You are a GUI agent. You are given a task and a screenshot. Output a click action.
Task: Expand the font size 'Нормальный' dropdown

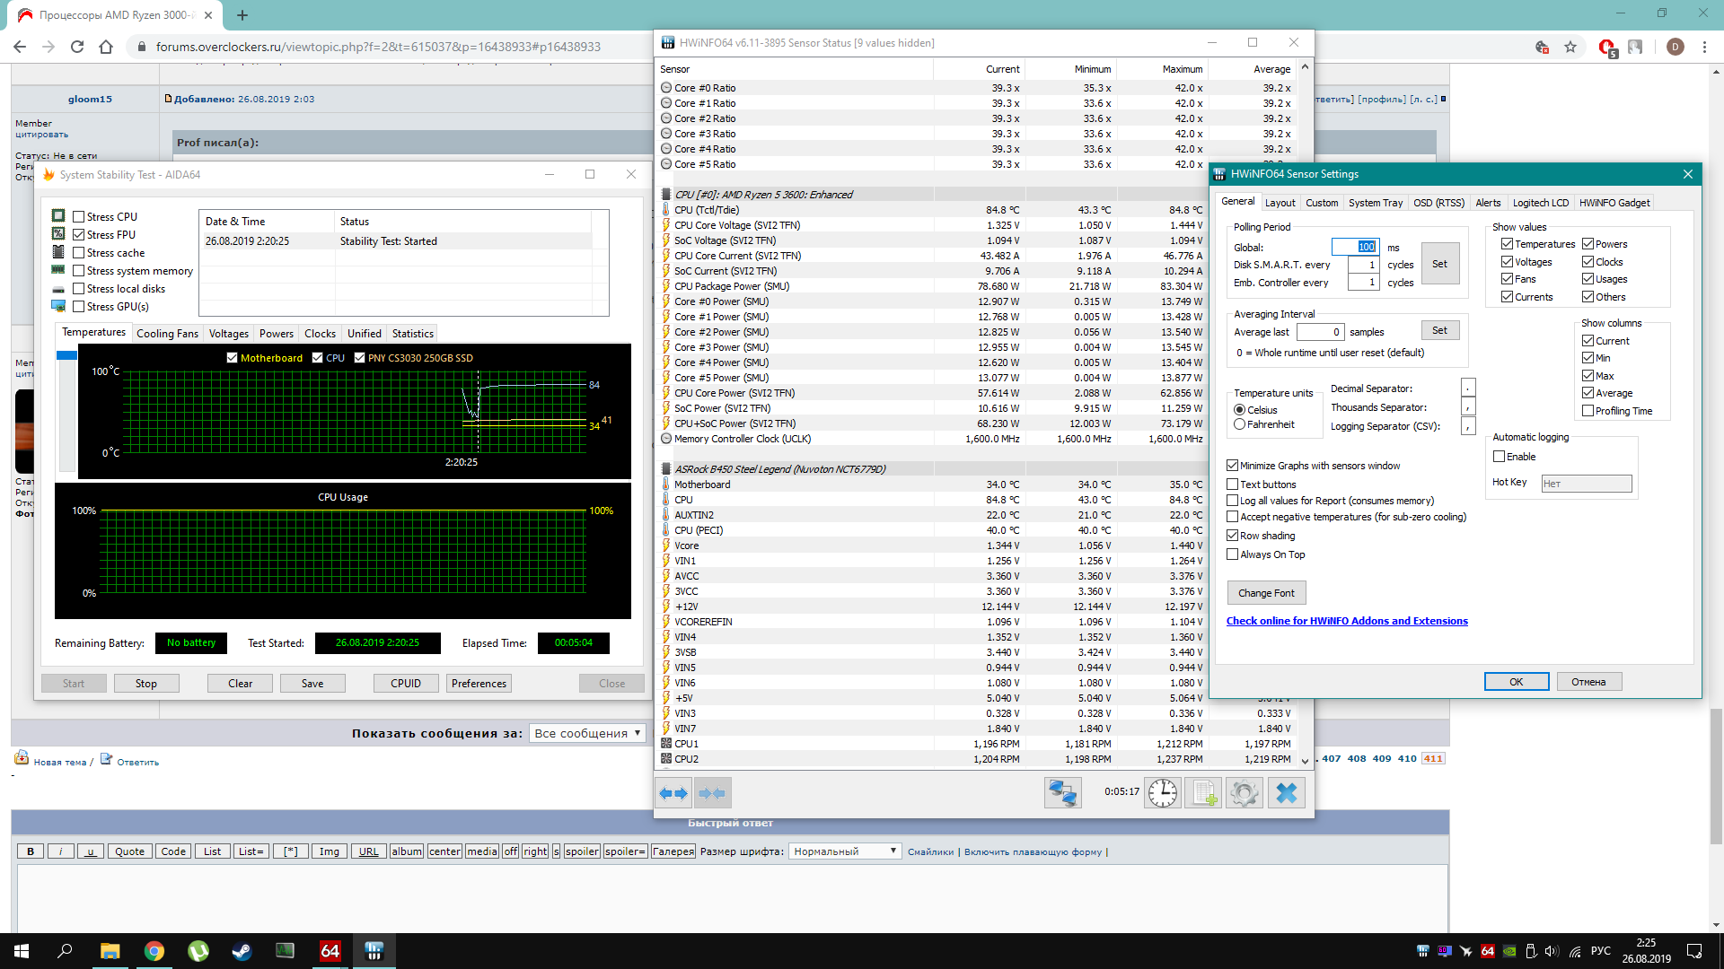click(x=844, y=851)
